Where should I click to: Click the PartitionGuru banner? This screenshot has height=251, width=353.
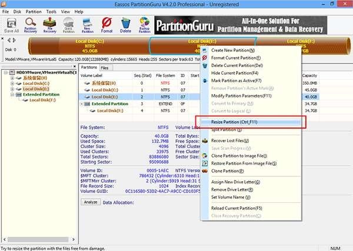coord(241,25)
